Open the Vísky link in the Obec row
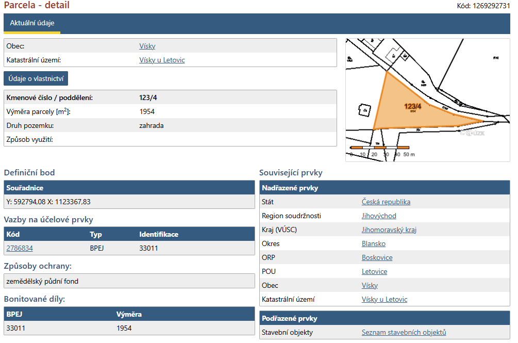This screenshot has width=518, height=343. (147, 46)
